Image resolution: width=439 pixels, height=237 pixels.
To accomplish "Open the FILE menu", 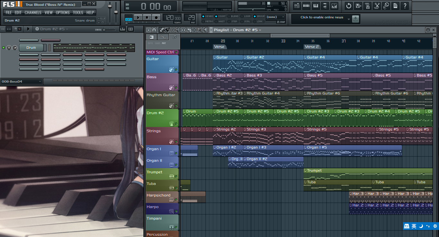I will [x=9, y=13].
